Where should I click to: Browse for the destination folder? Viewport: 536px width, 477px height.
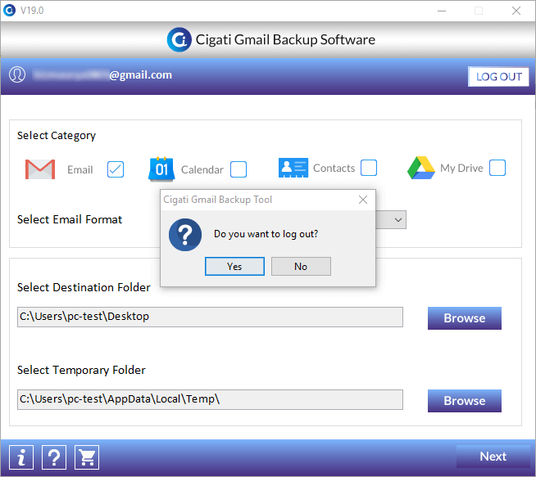coord(465,318)
